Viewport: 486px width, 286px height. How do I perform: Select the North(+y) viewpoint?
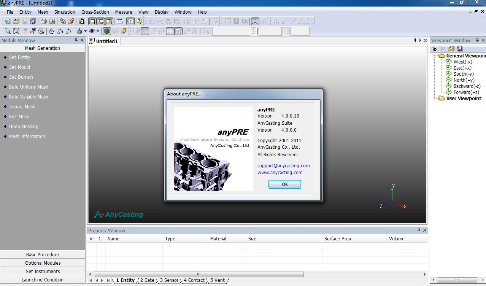(464, 80)
